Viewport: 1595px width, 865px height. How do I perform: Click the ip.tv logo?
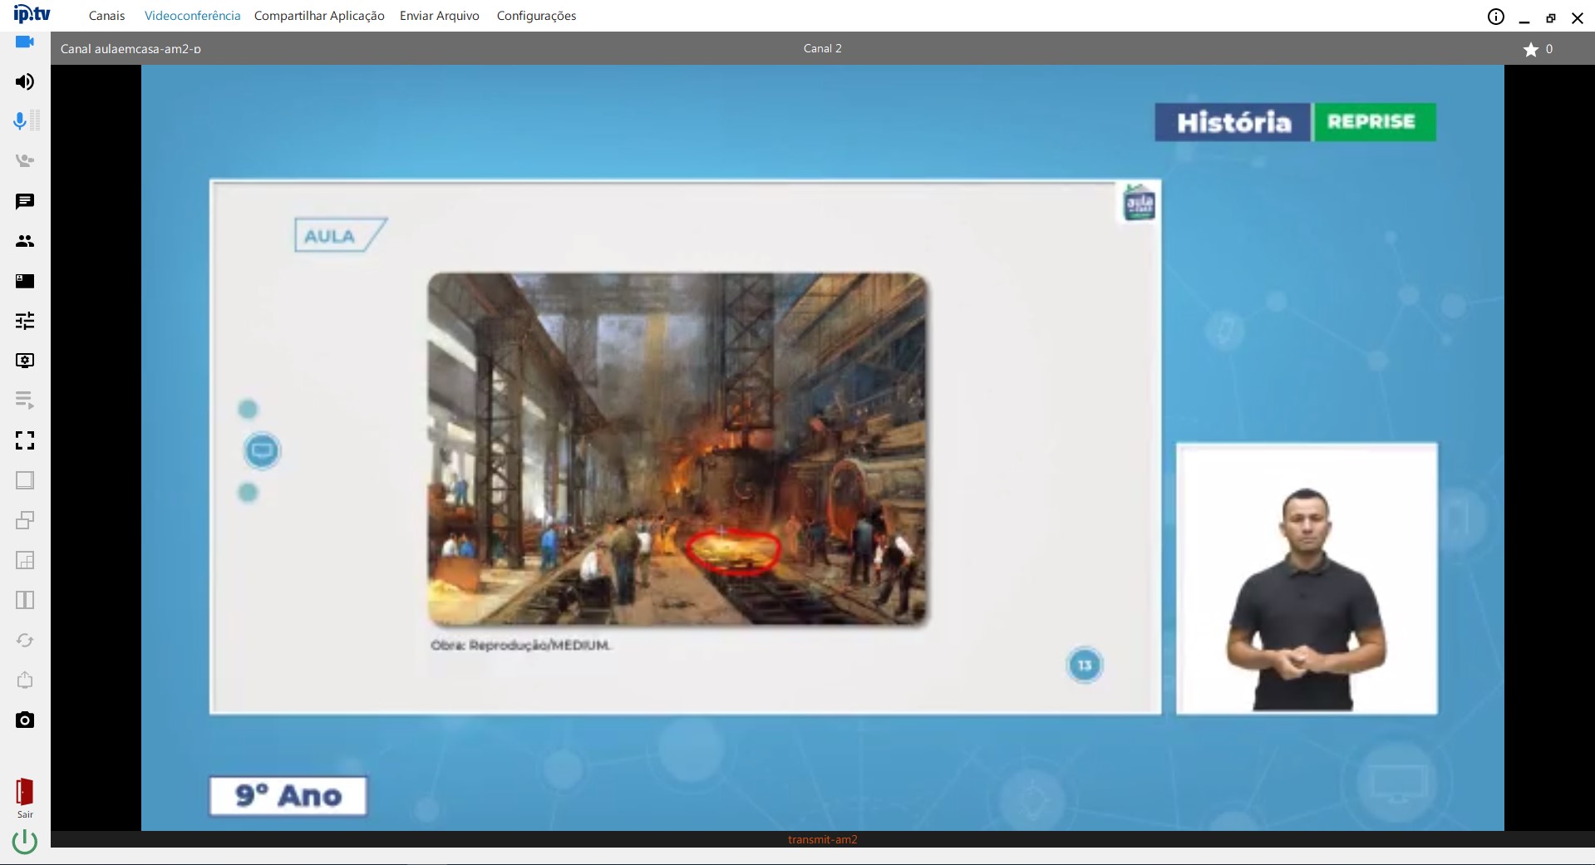point(32,13)
